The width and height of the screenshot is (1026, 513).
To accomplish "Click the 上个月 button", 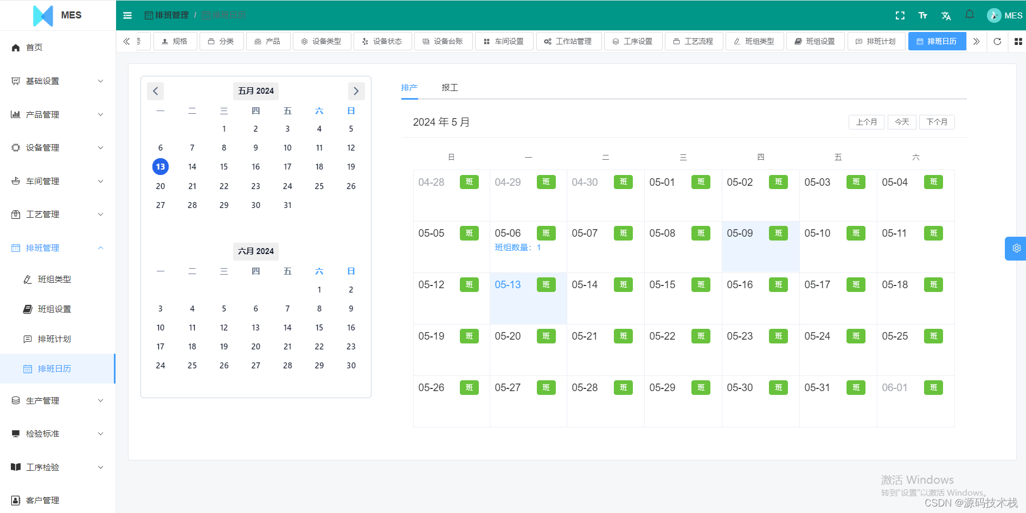I will [x=867, y=122].
